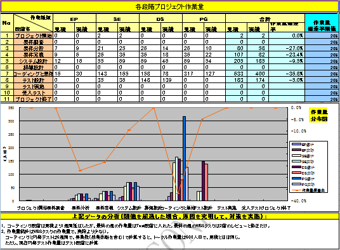Click the PG estimate value 317 cell
This screenshot has width=340, height=250.
point(193,74)
